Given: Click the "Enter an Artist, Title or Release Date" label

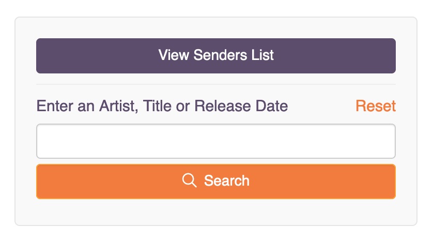Looking at the screenshot, I should click(162, 106).
